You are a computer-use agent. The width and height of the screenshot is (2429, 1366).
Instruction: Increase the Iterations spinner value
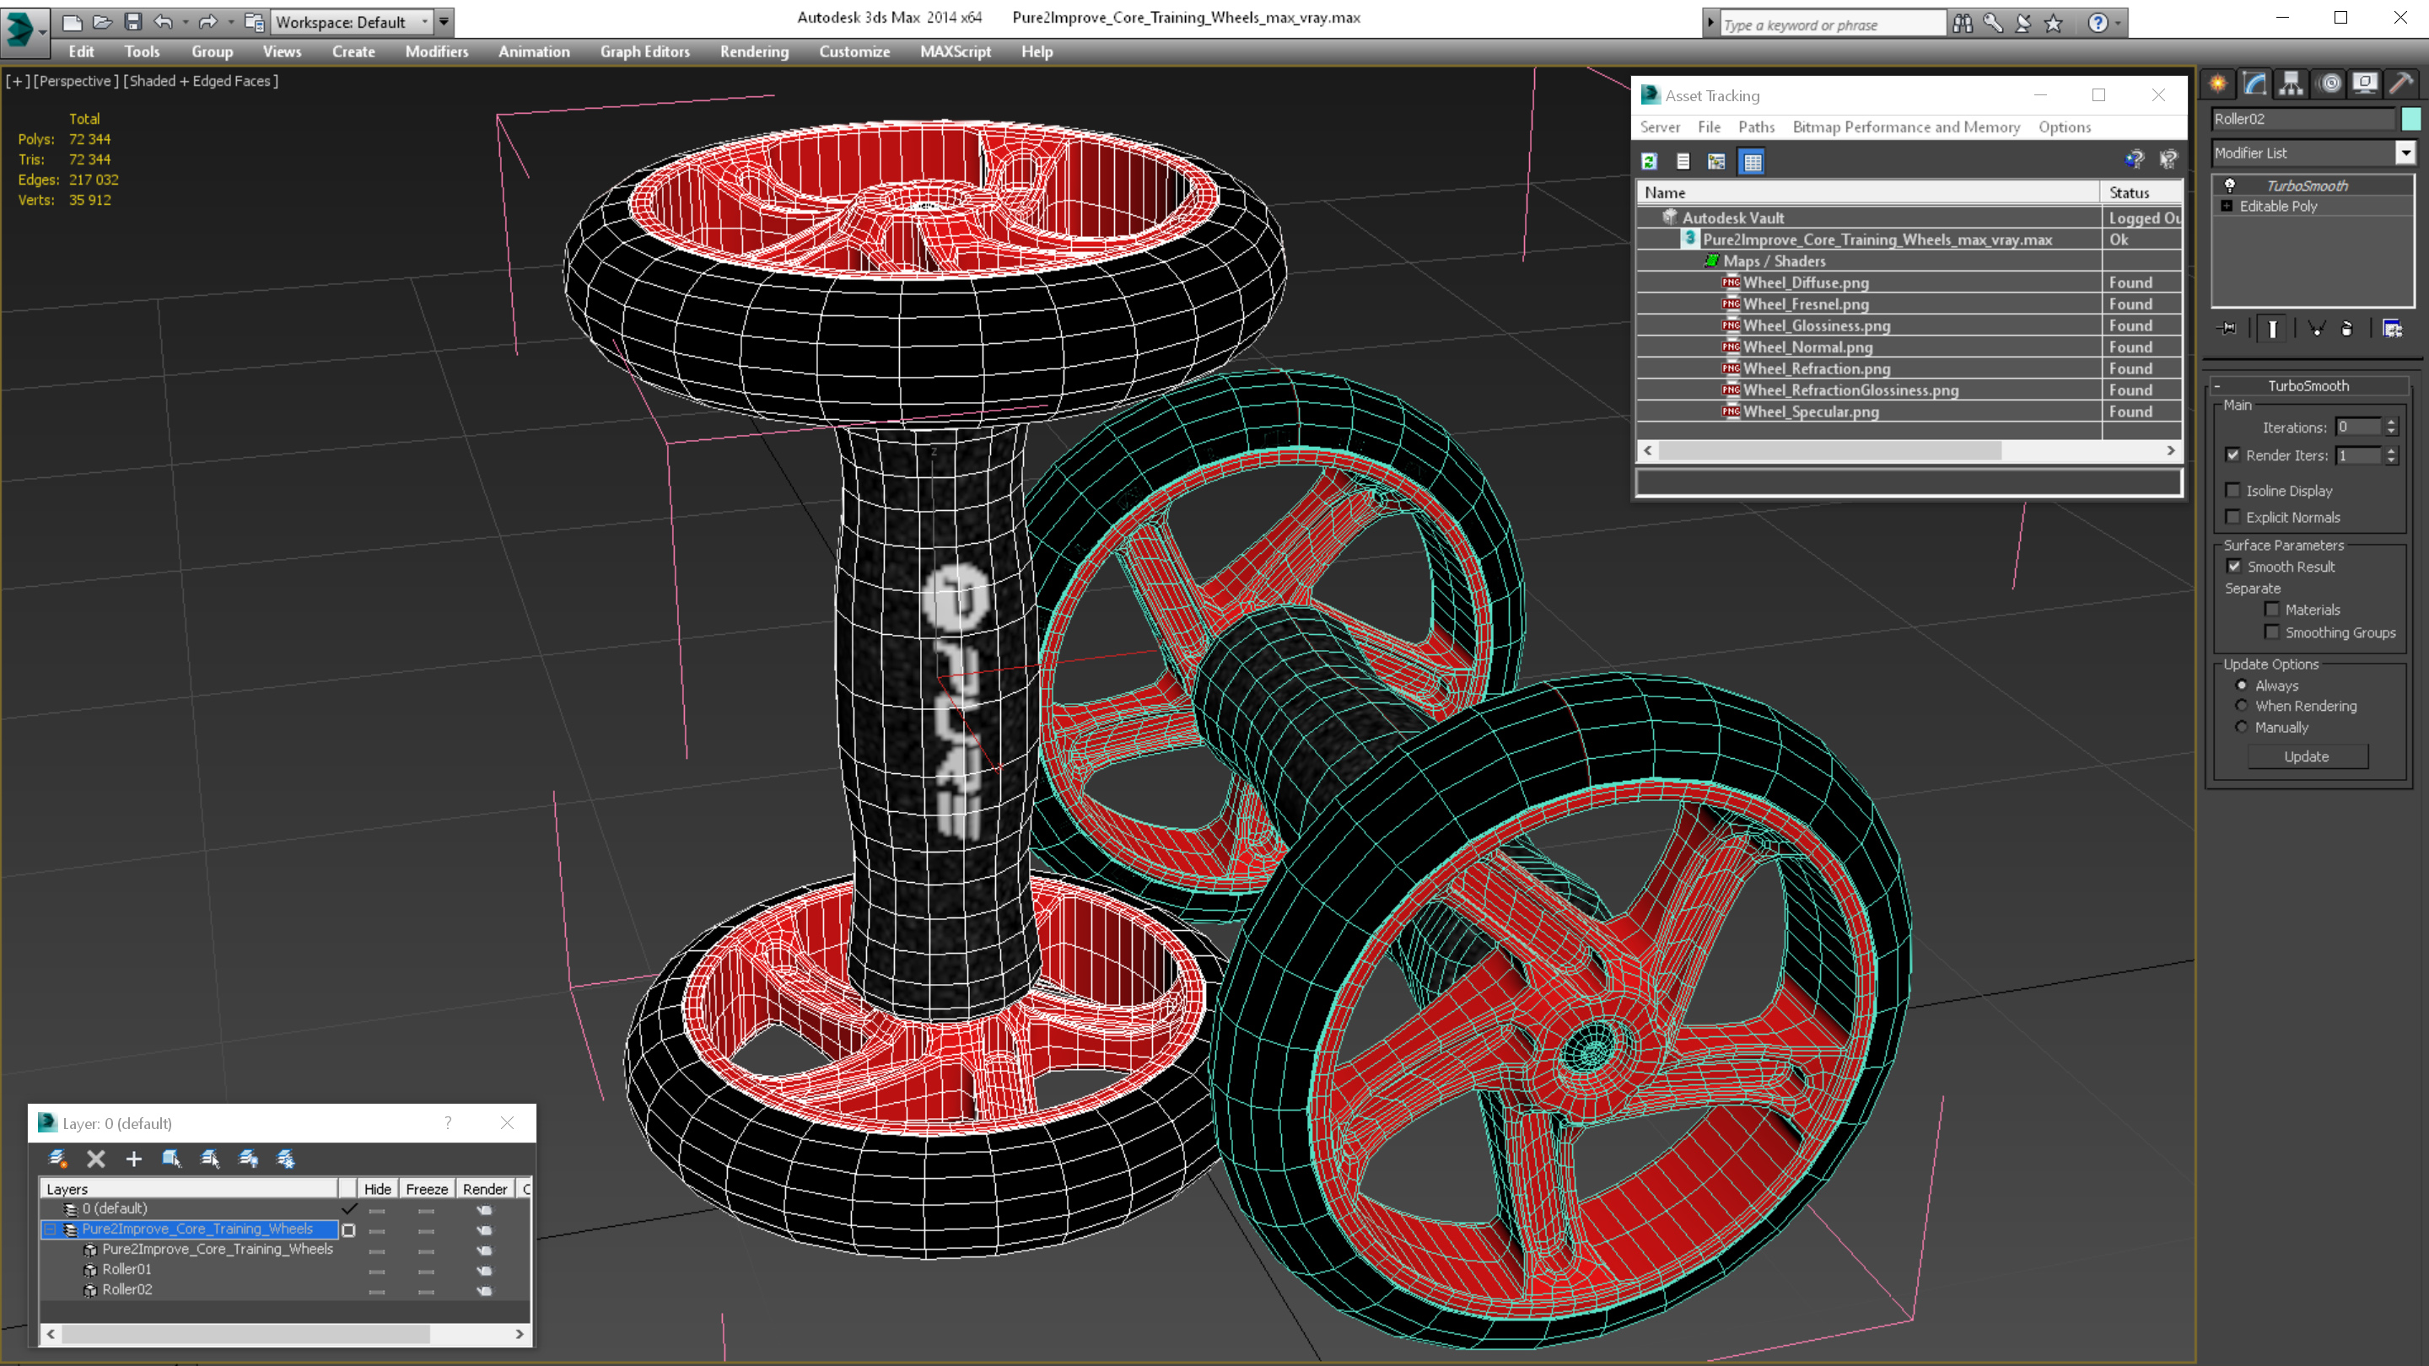click(x=2391, y=422)
